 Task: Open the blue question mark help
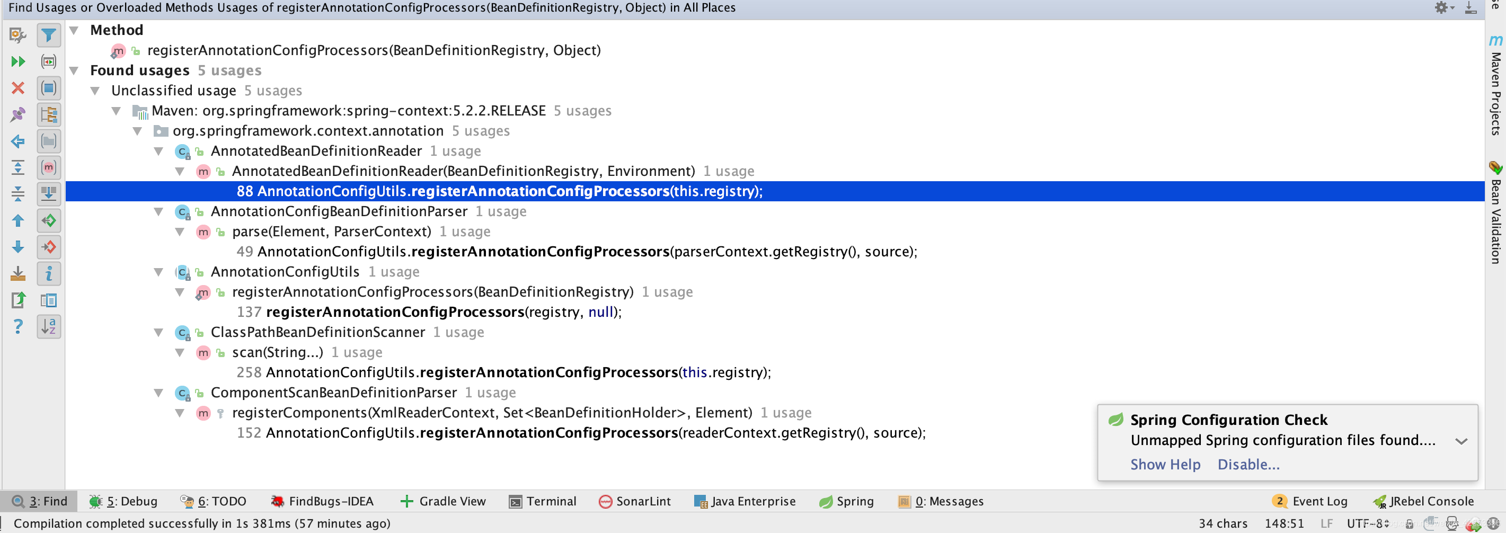click(17, 326)
